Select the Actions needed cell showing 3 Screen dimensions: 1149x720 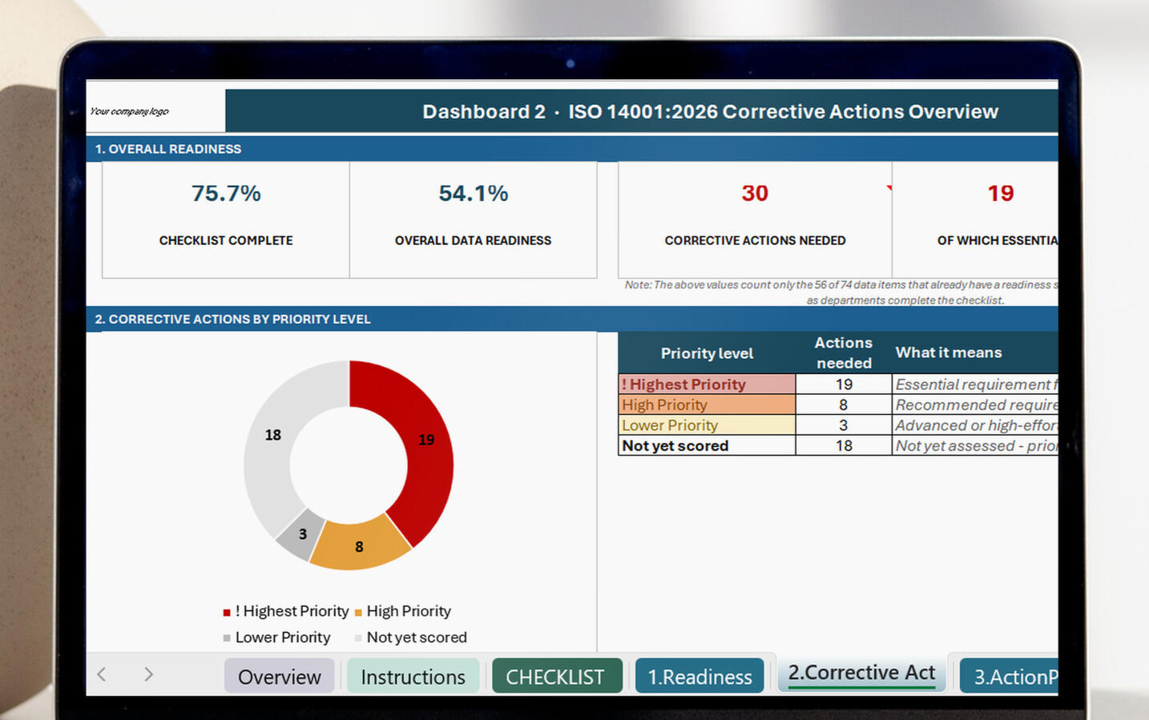click(x=844, y=425)
